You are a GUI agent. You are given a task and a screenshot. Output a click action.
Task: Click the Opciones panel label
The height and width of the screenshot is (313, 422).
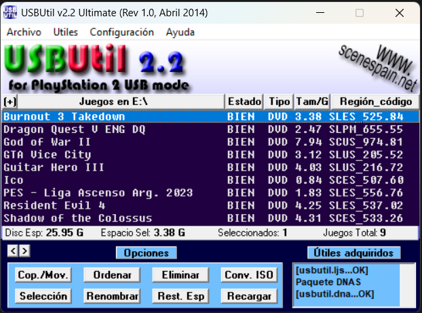[147, 253]
